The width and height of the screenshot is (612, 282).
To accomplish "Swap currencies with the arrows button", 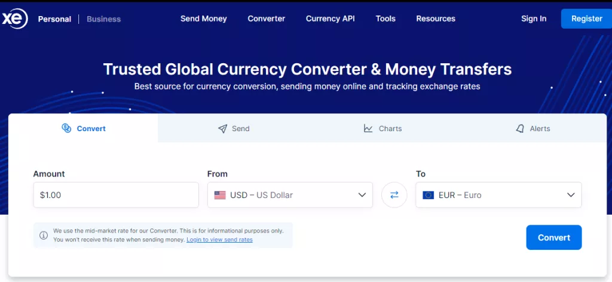I will 394,195.
